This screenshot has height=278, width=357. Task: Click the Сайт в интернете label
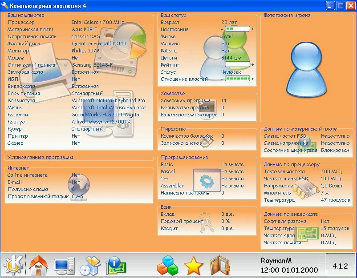click(27, 175)
